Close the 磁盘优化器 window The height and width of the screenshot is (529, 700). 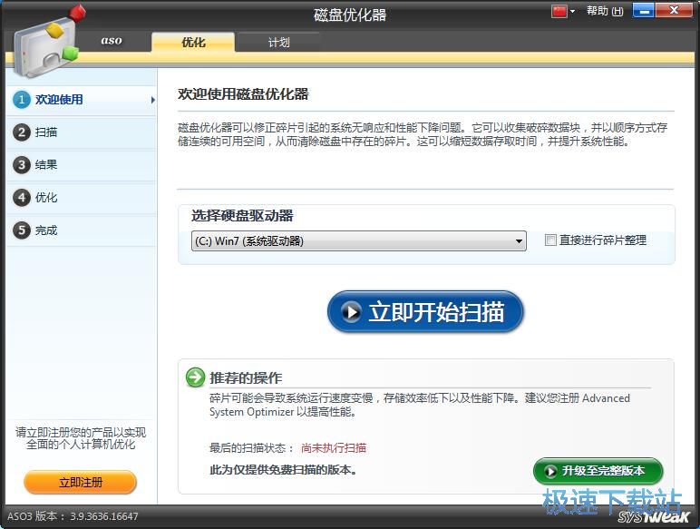674,11
